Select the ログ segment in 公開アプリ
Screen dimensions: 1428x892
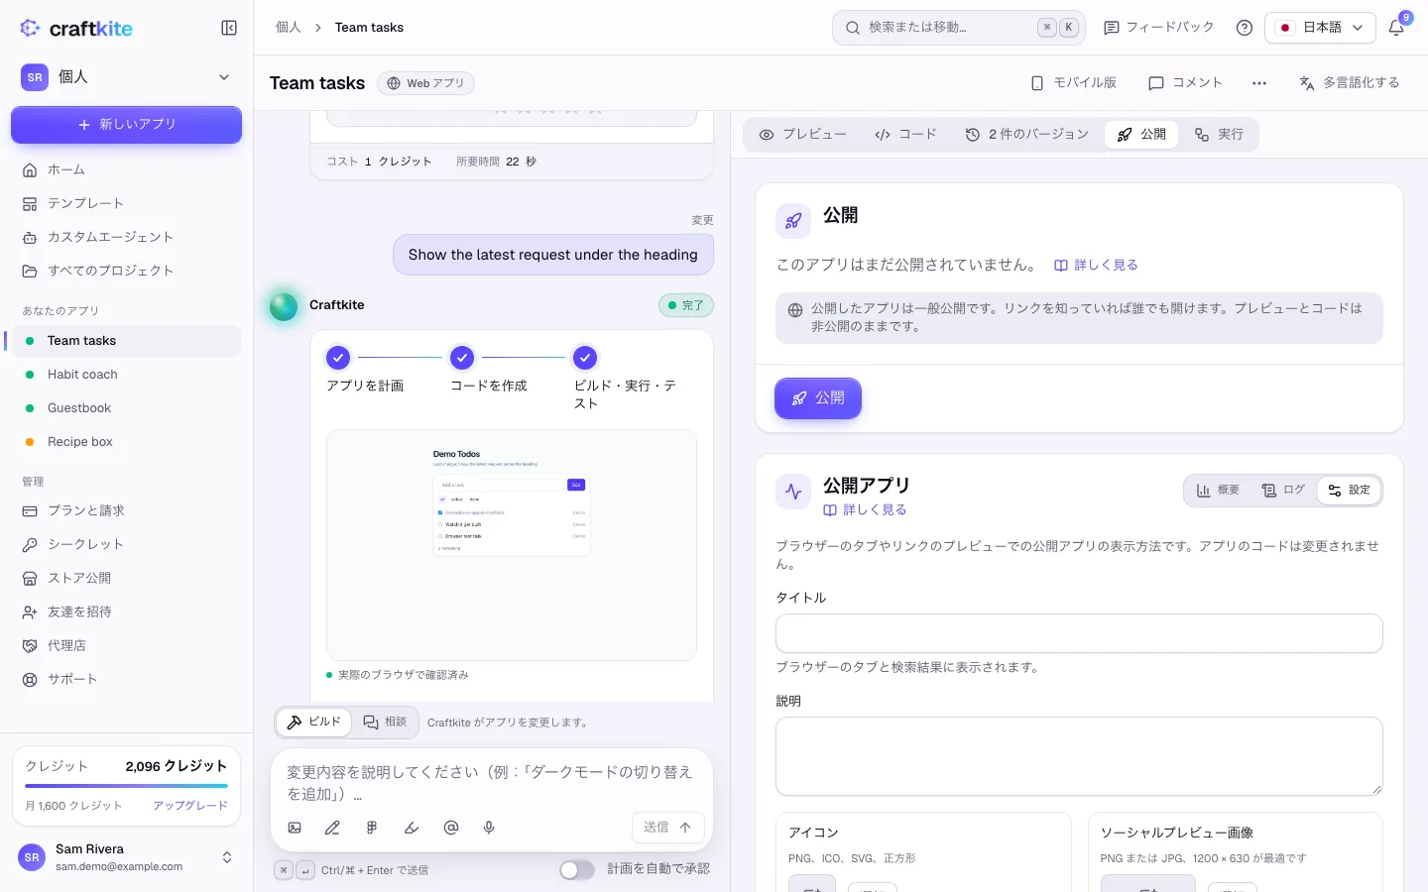[1283, 491]
